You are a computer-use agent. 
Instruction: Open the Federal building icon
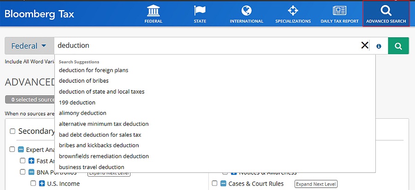153,11
